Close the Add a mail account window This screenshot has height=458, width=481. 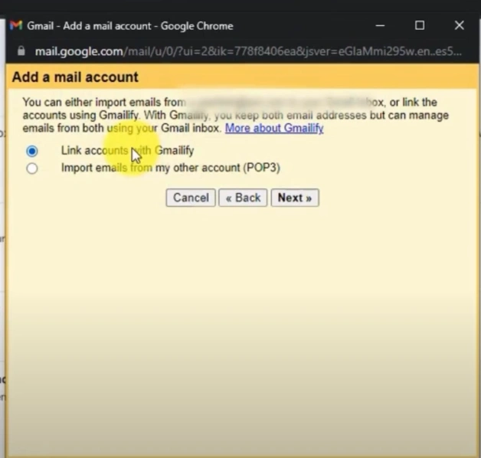[x=460, y=25]
